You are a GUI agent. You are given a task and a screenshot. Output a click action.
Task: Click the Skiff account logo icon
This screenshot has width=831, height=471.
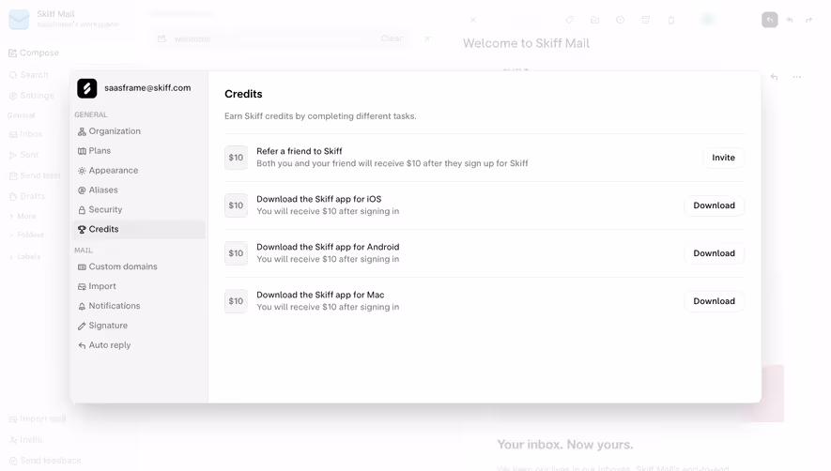[x=87, y=88]
